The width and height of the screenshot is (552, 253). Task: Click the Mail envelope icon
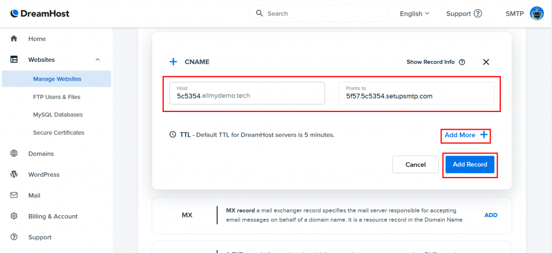coord(13,195)
